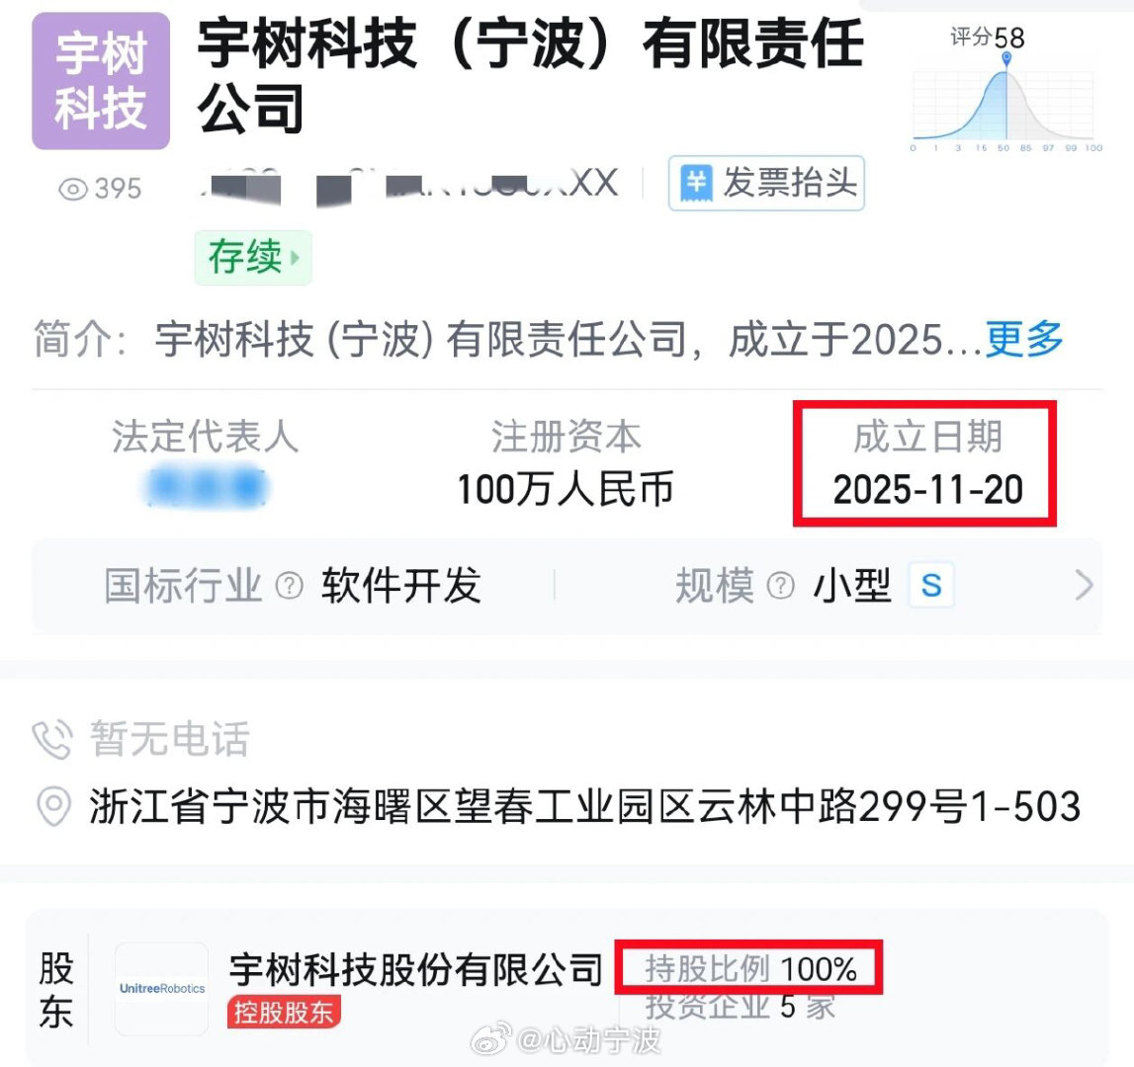Click the UnitreeRobotics shareholder logo

(162, 988)
